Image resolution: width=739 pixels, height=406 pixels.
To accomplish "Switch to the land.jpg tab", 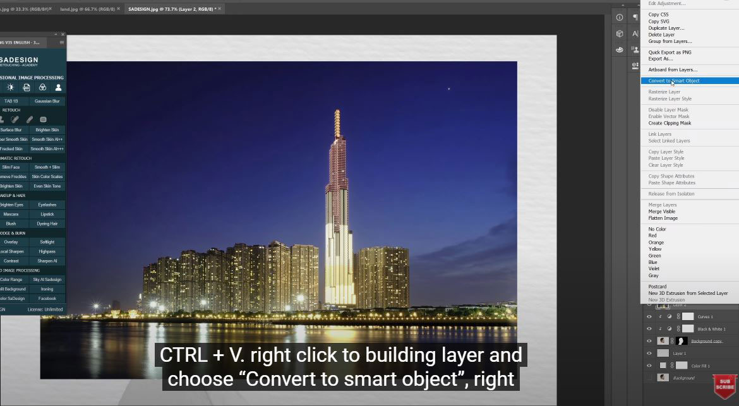I will tap(87, 9).
